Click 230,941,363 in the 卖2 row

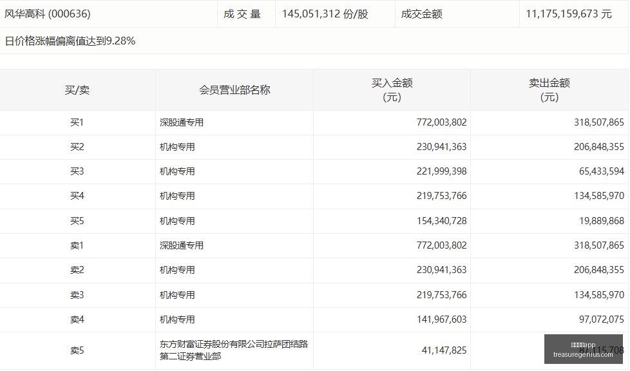click(441, 270)
